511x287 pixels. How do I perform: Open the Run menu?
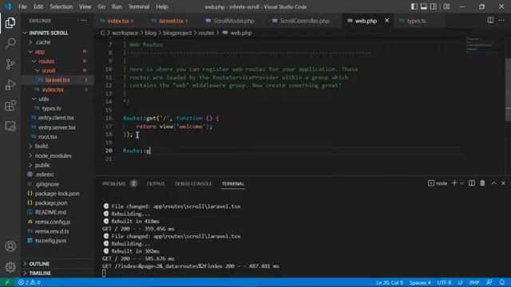[x=117, y=6]
